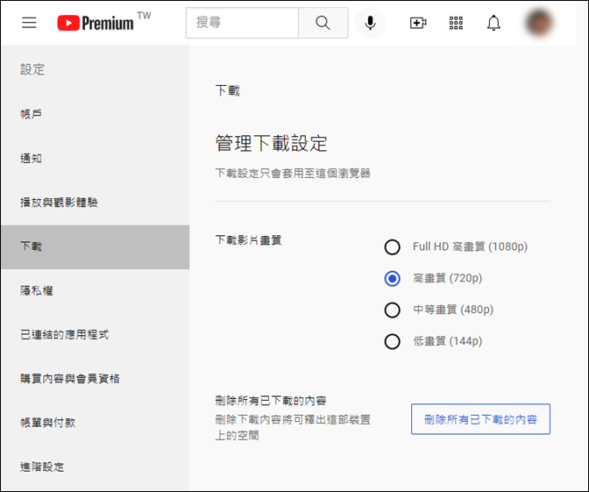Open 播放與觀影體驗 settings
The height and width of the screenshot is (492, 589).
(96, 203)
